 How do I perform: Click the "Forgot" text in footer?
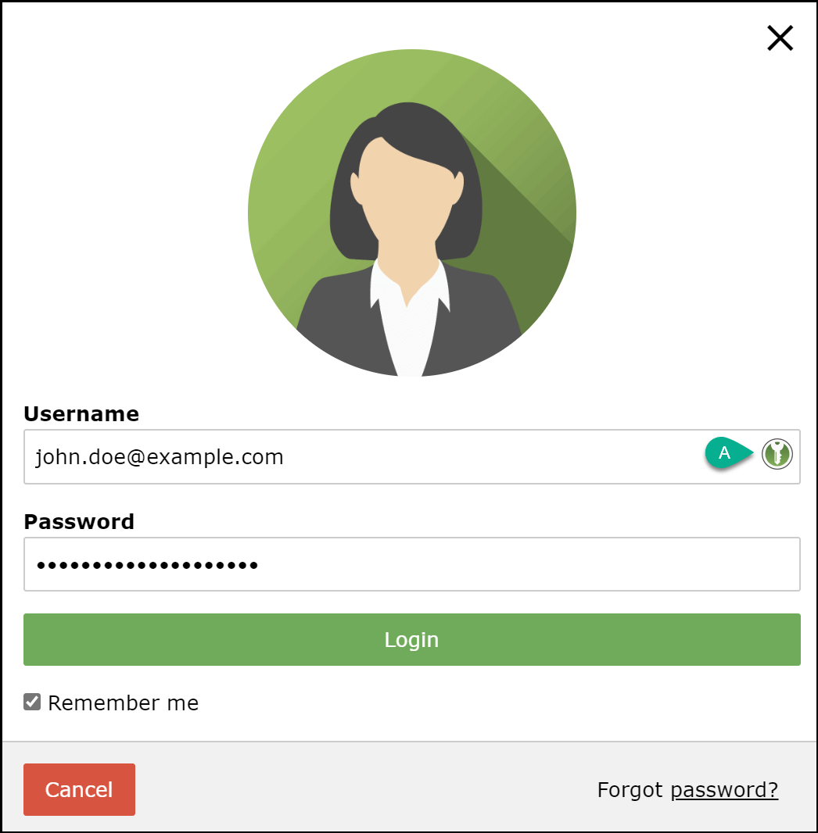tap(630, 790)
